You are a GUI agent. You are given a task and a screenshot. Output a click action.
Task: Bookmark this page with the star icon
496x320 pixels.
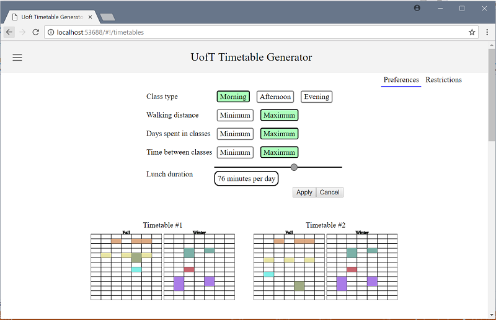click(472, 32)
